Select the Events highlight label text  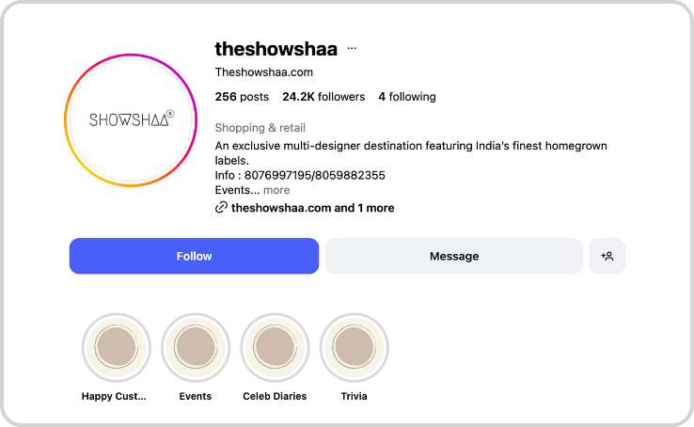pyautogui.click(x=196, y=396)
